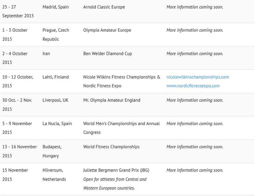Click the Prague, Czech Republic location cell

56,34
